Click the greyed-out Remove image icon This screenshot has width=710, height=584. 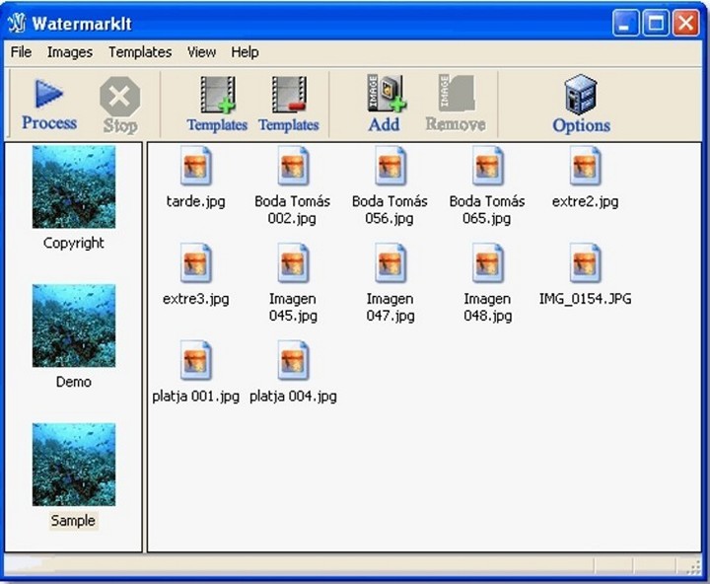click(x=456, y=93)
